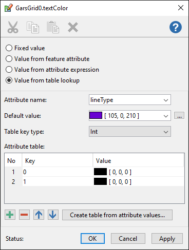Click the Paste clipboard icon
The width and height of the screenshot is (189, 250).
53,27
